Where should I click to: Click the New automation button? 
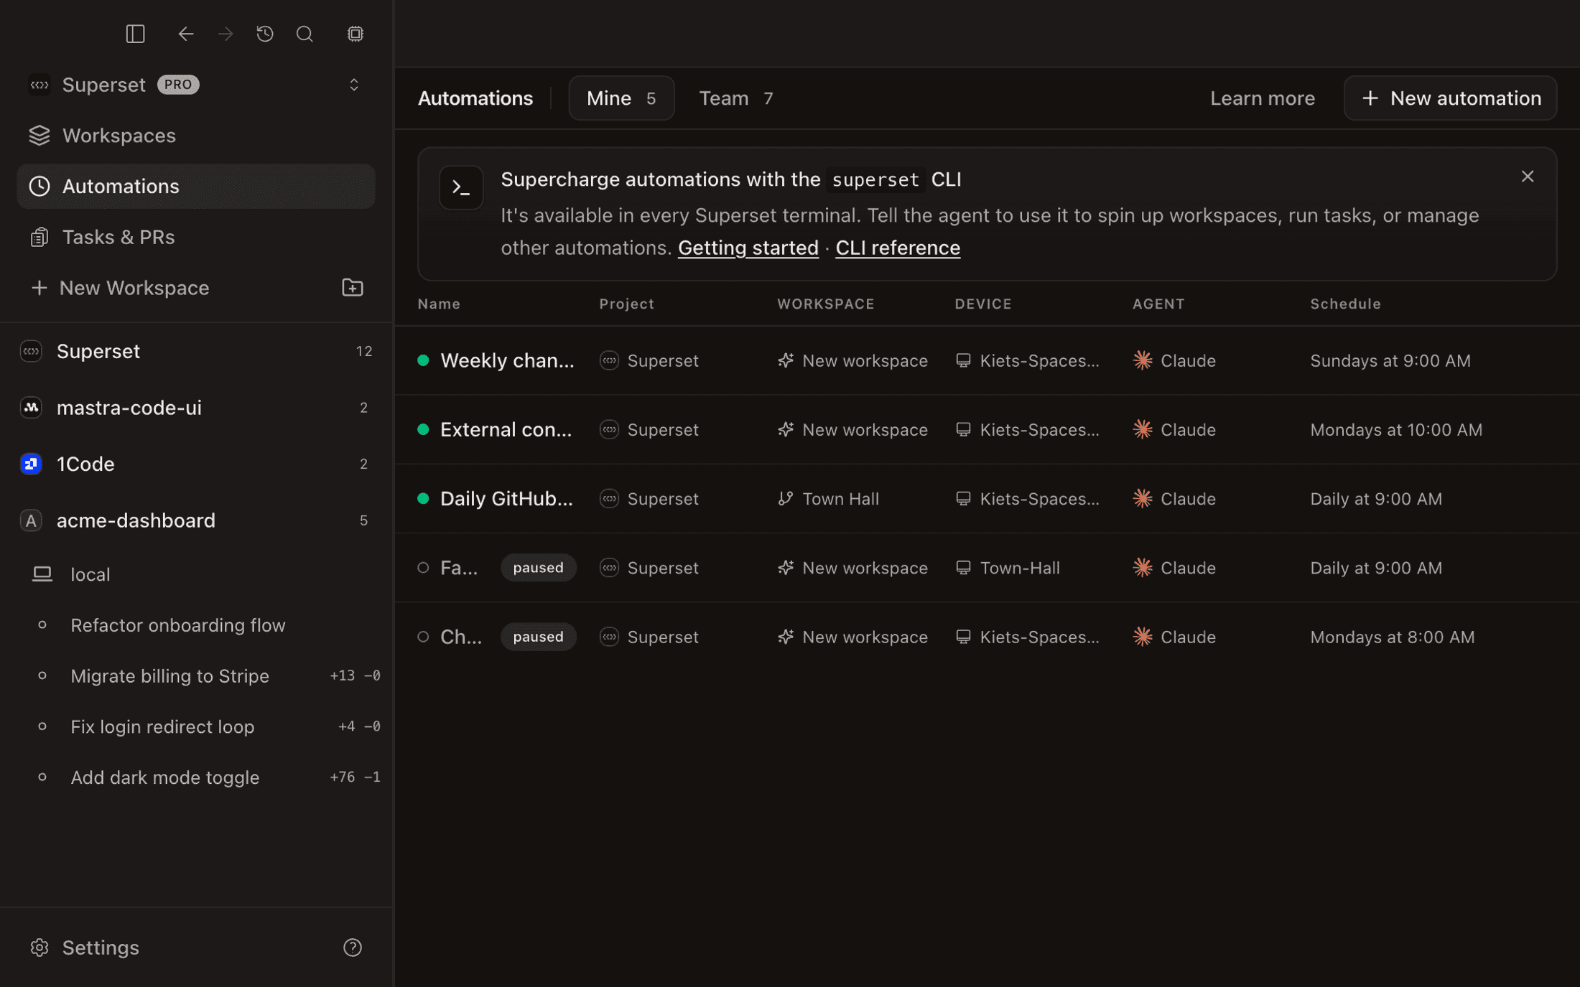[x=1450, y=98]
